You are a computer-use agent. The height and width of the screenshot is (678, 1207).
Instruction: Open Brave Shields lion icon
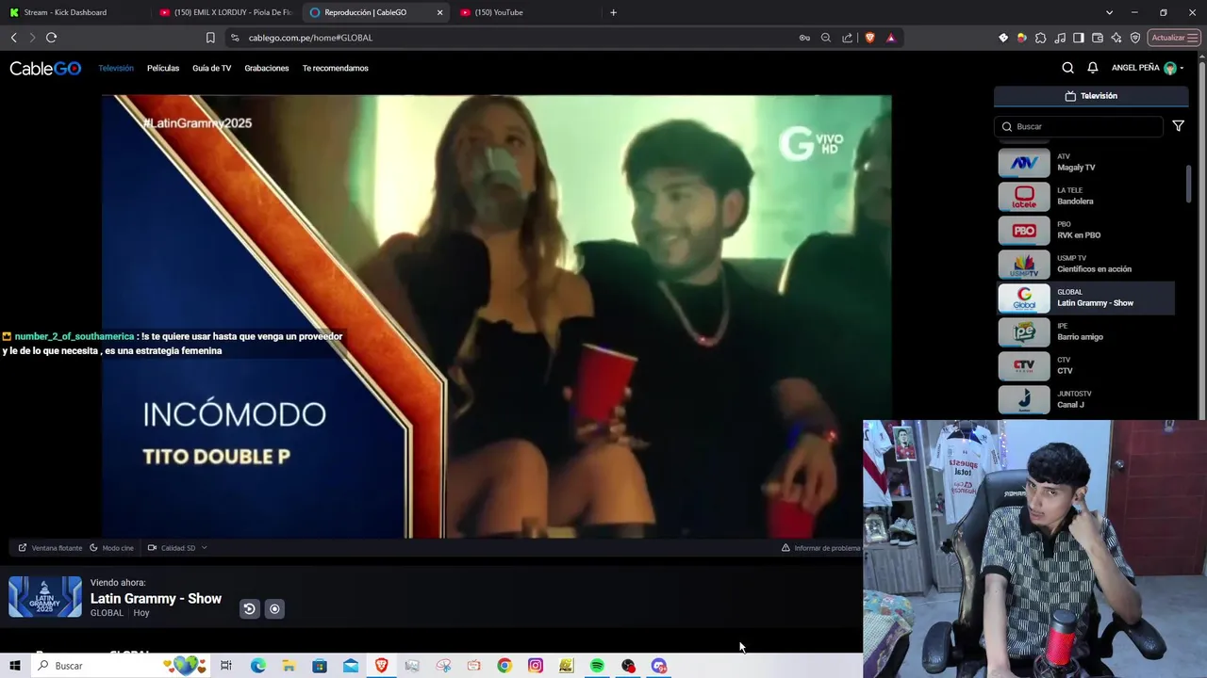[x=869, y=38]
